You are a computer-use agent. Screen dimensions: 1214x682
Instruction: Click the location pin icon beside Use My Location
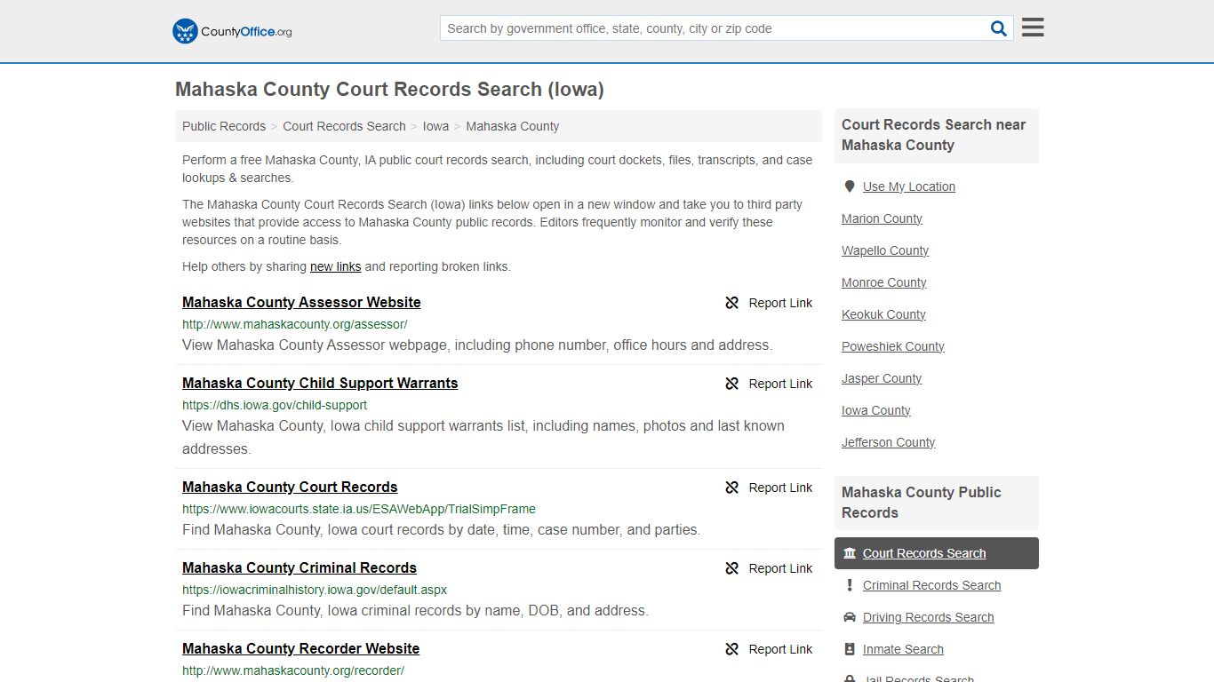coord(850,186)
